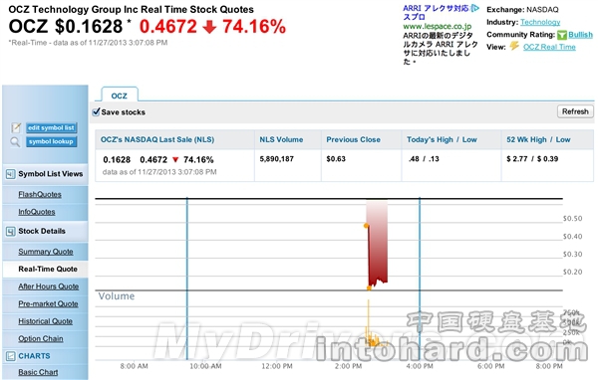Open the Historical Quote link
The height and width of the screenshot is (380, 598).
point(46,321)
